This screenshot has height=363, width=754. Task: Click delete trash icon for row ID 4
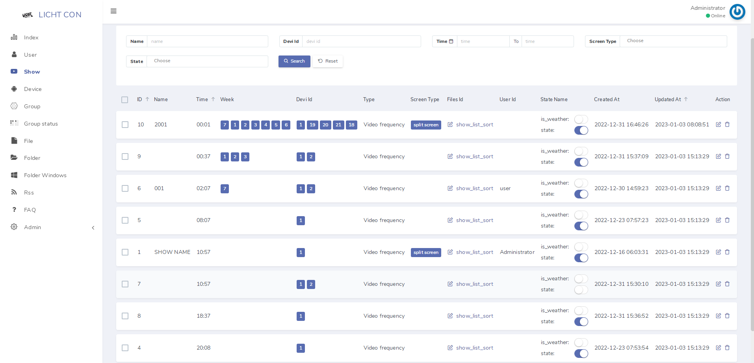pos(727,348)
